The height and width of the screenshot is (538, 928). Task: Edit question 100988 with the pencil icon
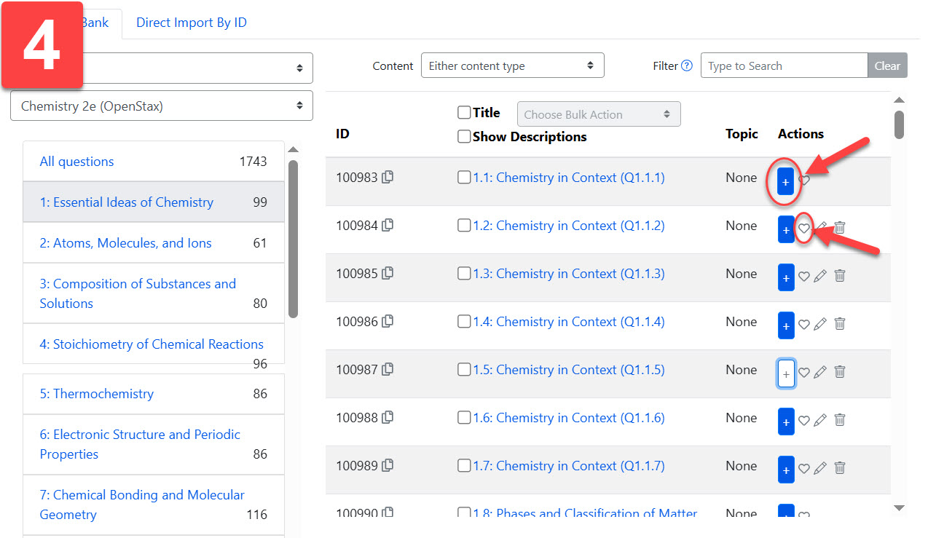tap(820, 420)
